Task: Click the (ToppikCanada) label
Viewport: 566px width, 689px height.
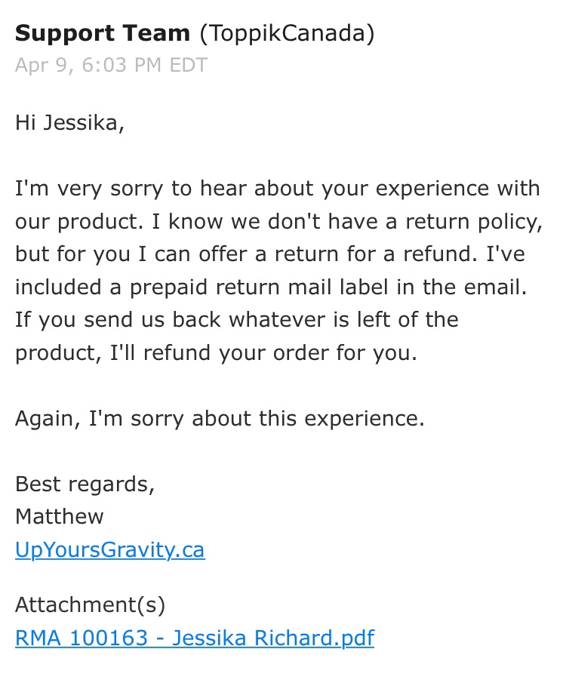Action: pos(286,33)
